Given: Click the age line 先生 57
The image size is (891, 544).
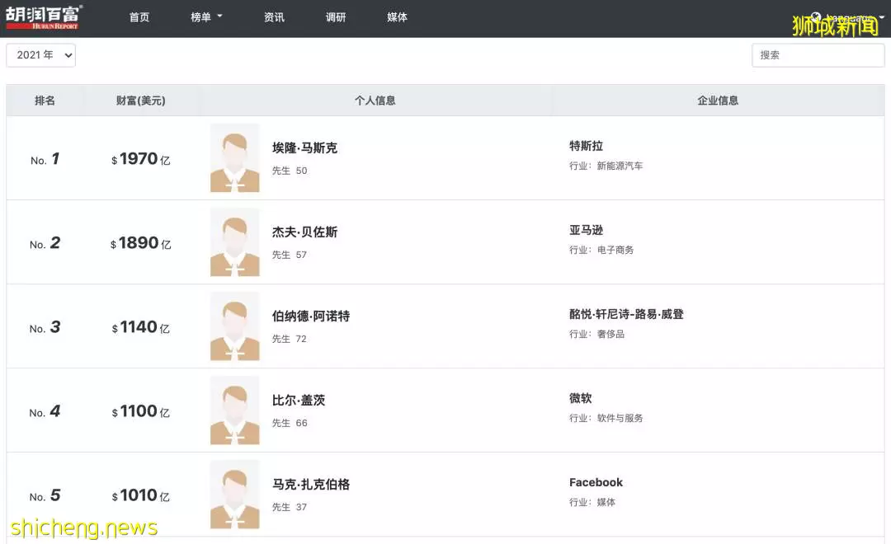Looking at the screenshot, I should tap(290, 255).
